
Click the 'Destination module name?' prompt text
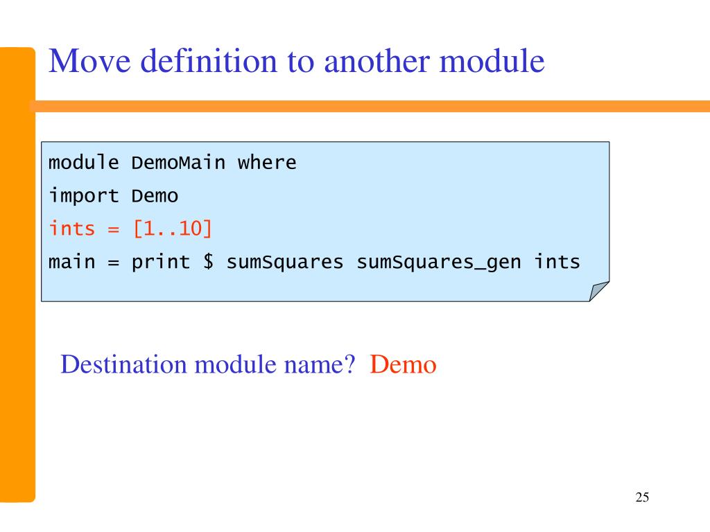[x=208, y=364]
